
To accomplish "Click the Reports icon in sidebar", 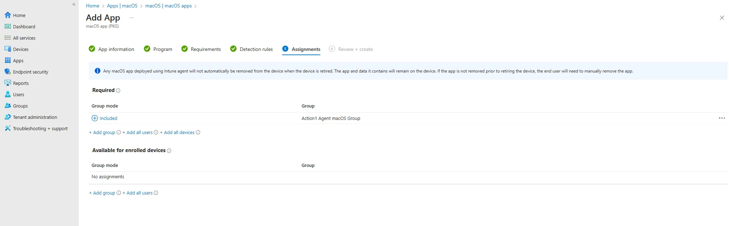I will pos(8,83).
